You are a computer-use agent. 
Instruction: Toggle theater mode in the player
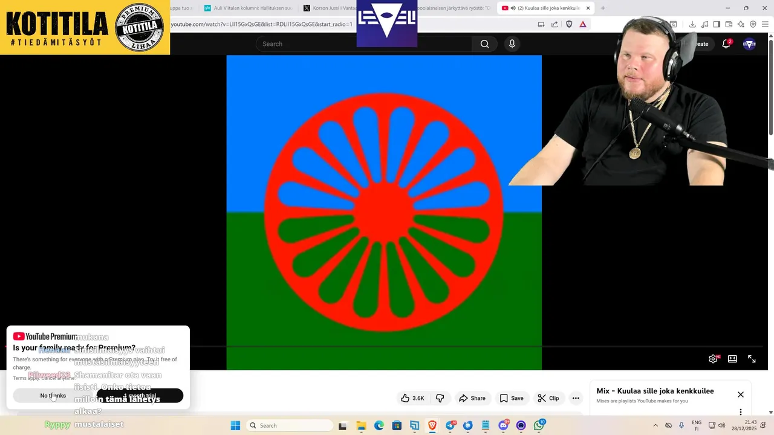732,359
